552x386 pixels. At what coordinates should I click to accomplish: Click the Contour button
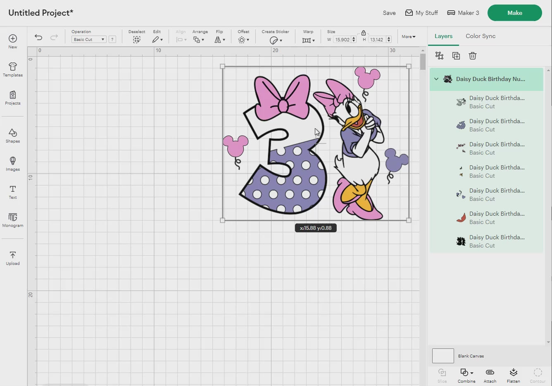pos(538,376)
